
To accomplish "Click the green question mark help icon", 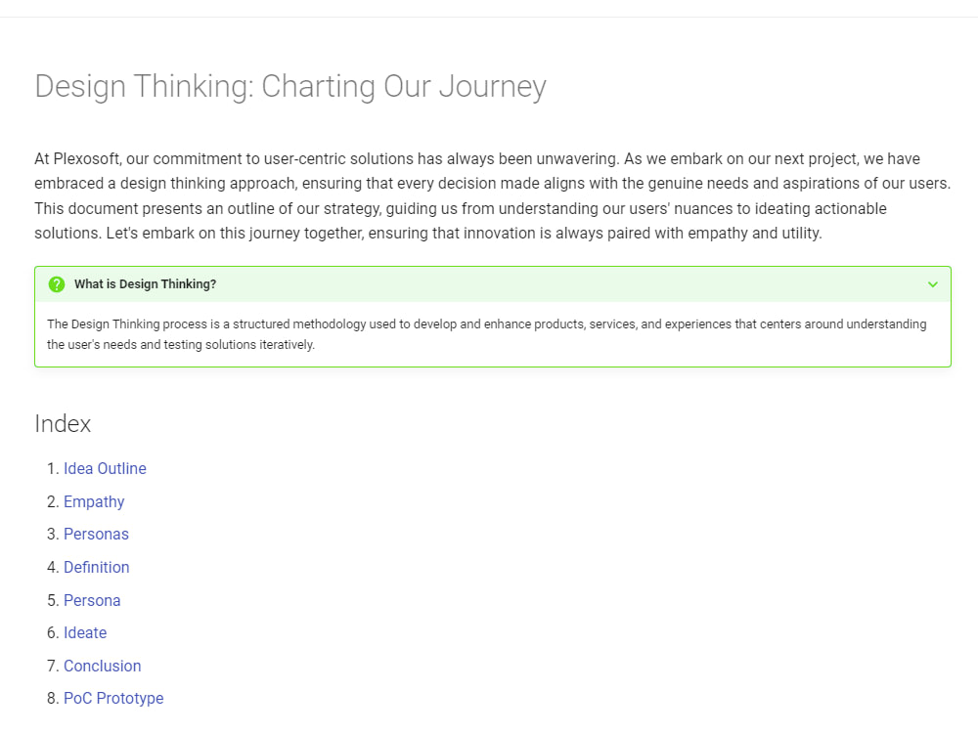I will click(x=57, y=283).
